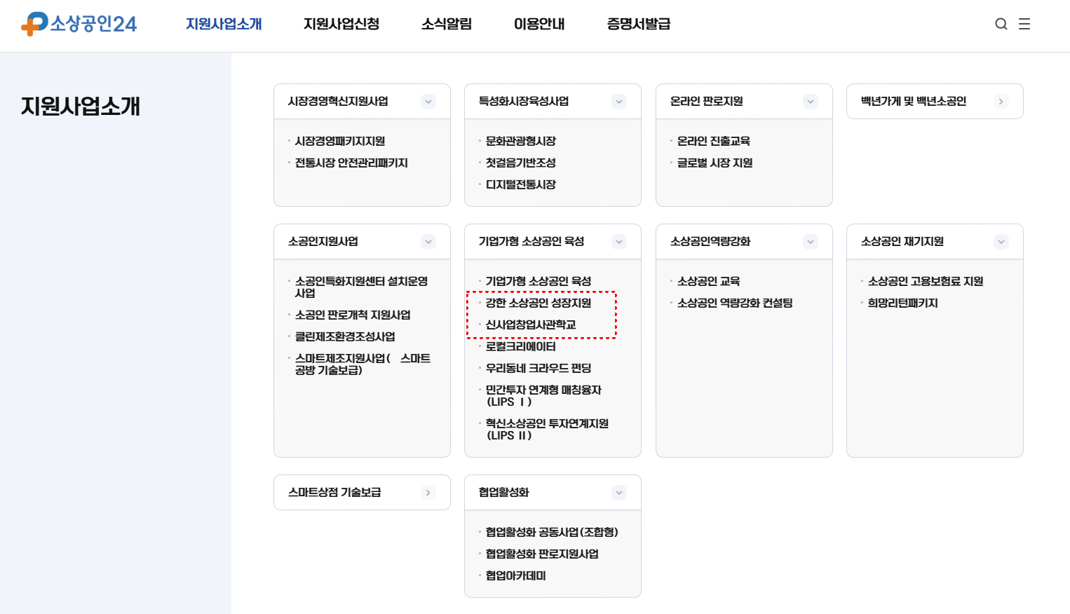
Task: Open the 강한 소상공인 성장지원 link
Action: tap(538, 302)
